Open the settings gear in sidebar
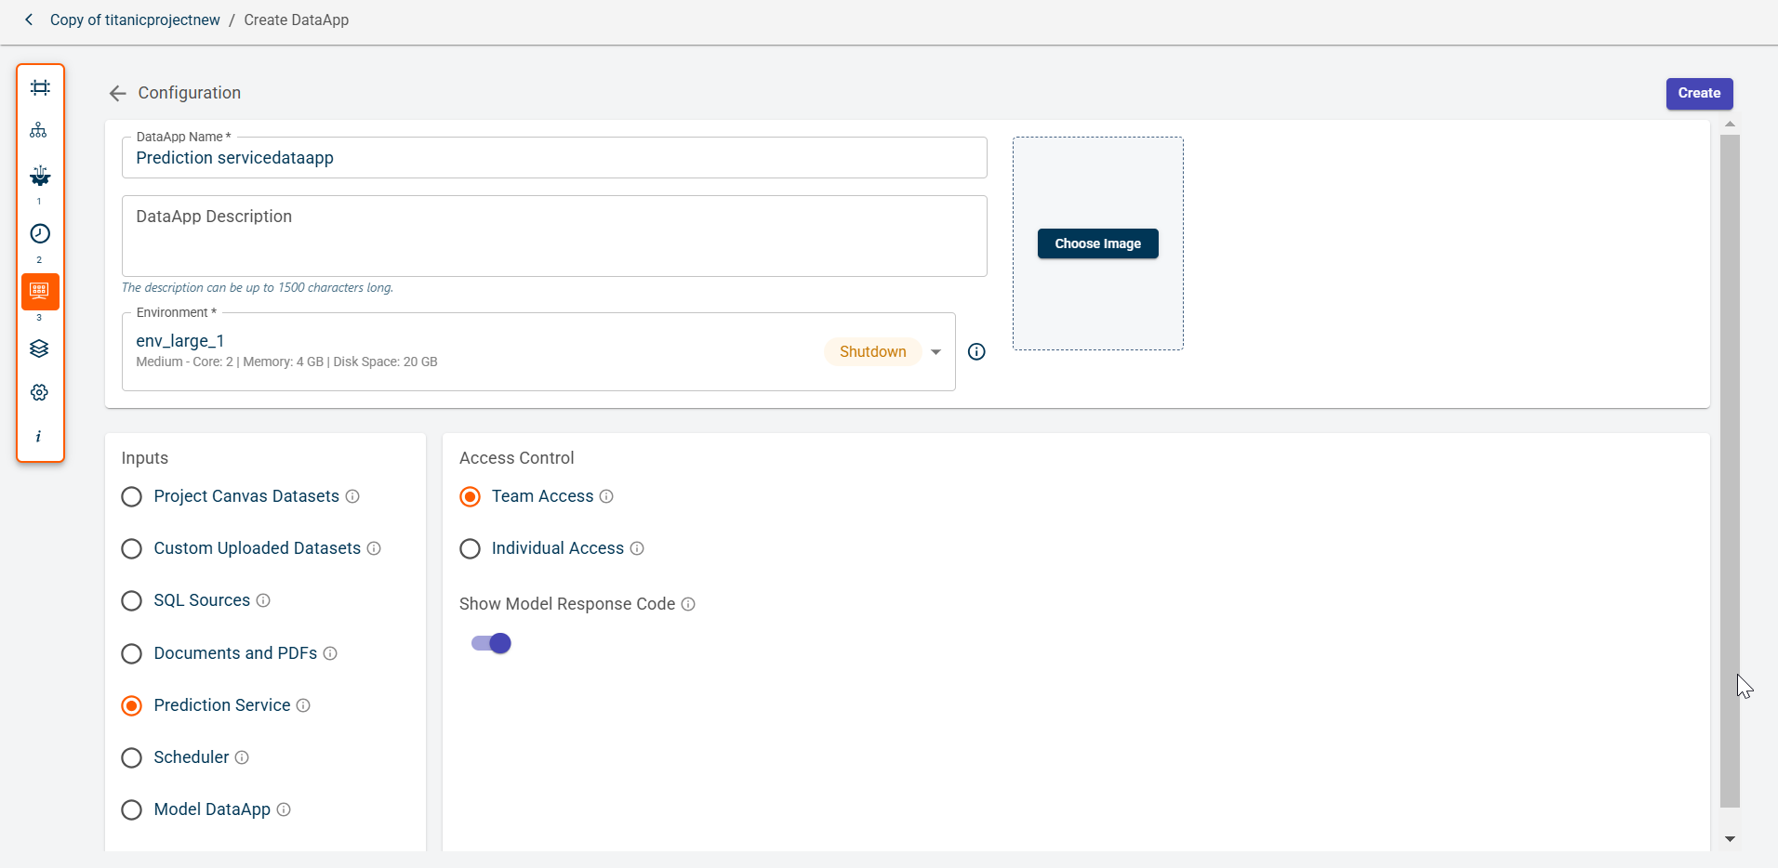The width and height of the screenshot is (1778, 868). pos(39,392)
